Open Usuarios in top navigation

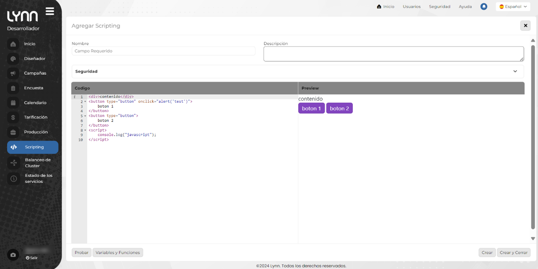412,7
